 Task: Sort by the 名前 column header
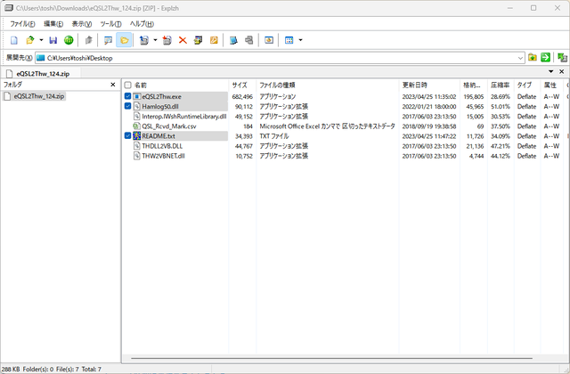[141, 85]
